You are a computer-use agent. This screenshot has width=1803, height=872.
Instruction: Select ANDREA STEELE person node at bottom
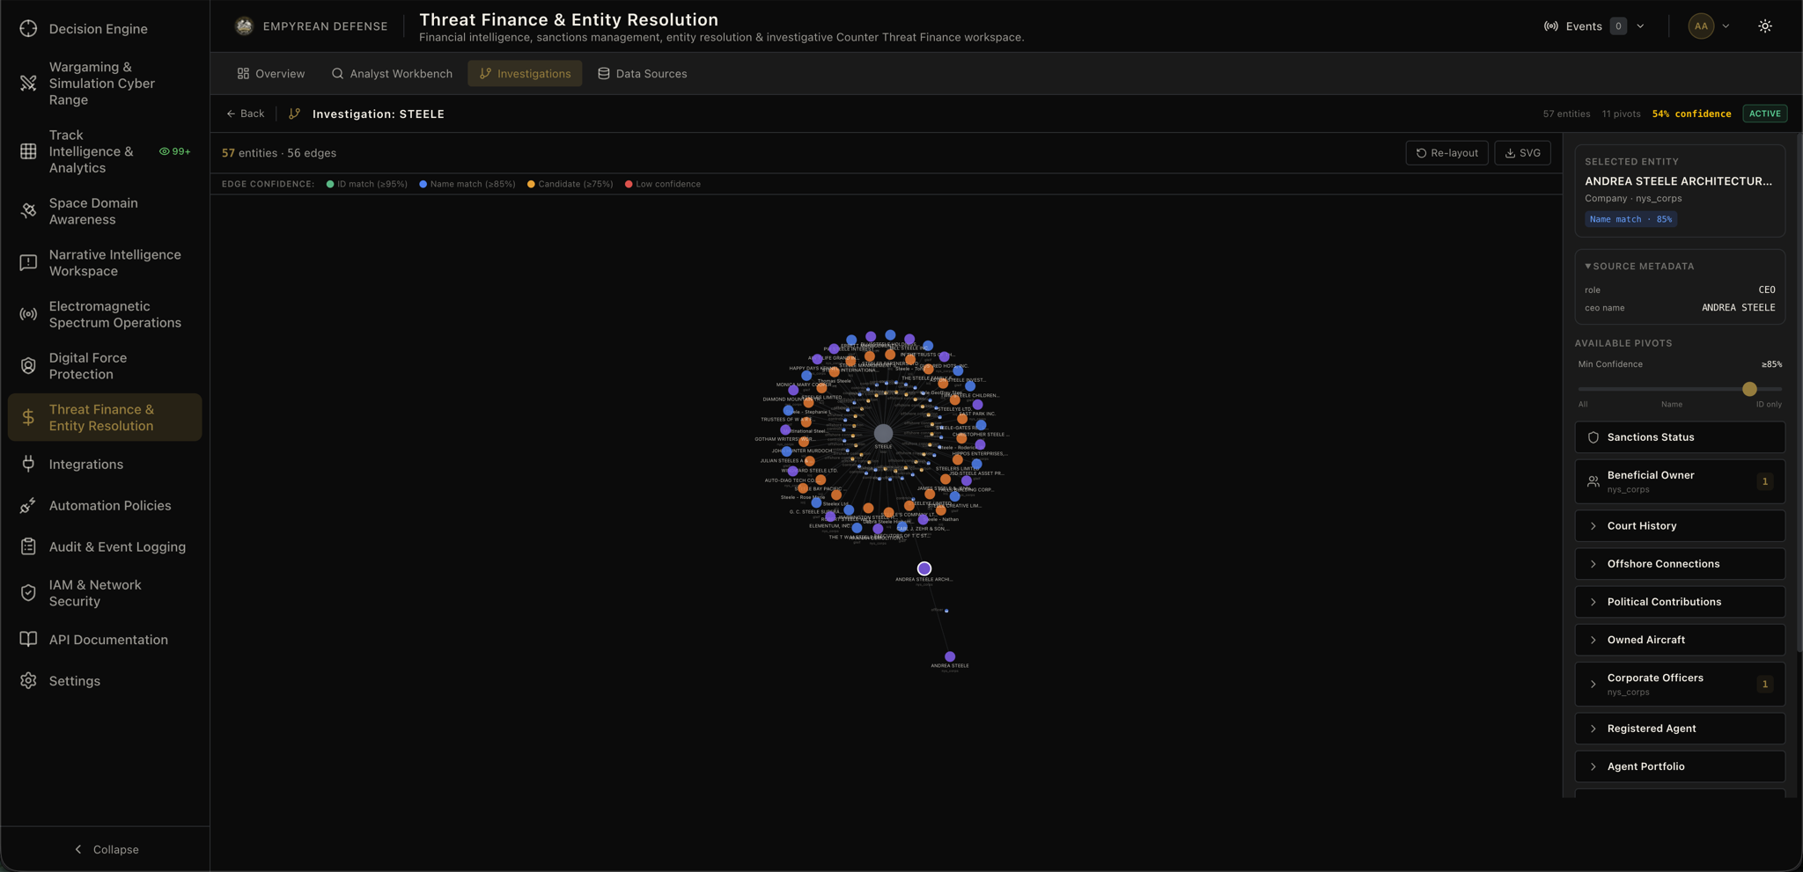tap(950, 656)
